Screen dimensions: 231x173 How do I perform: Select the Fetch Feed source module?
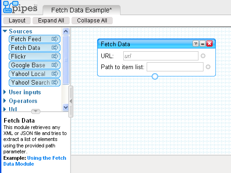(x=34, y=39)
